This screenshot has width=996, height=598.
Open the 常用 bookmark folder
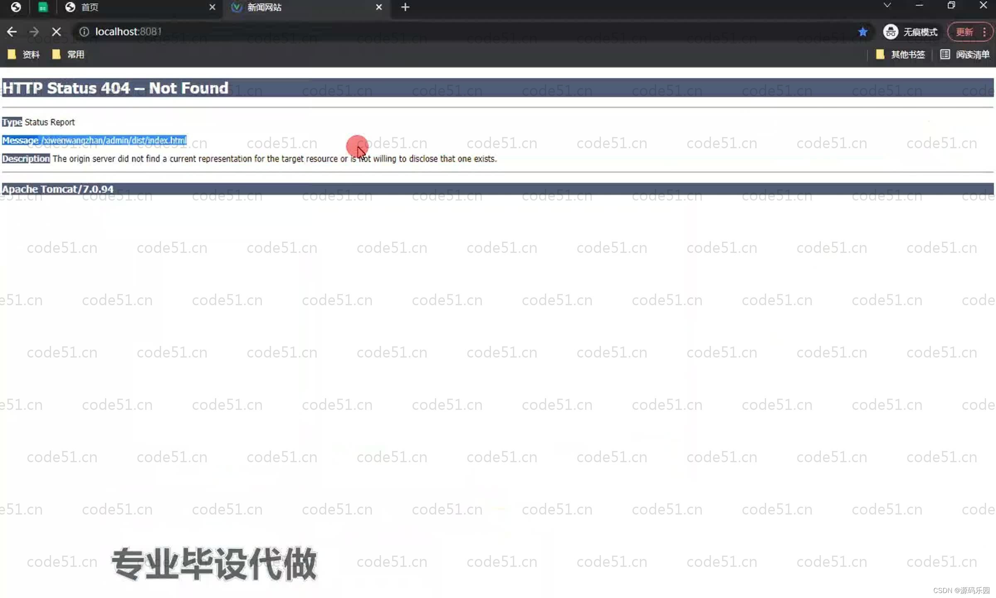click(69, 54)
